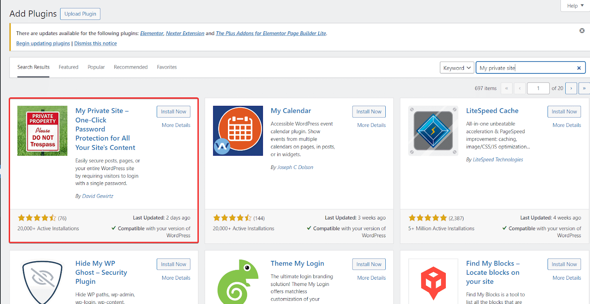Dismiss the plugin updates notice with the X icon
The image size is (590, 304).
pos(582,31)
